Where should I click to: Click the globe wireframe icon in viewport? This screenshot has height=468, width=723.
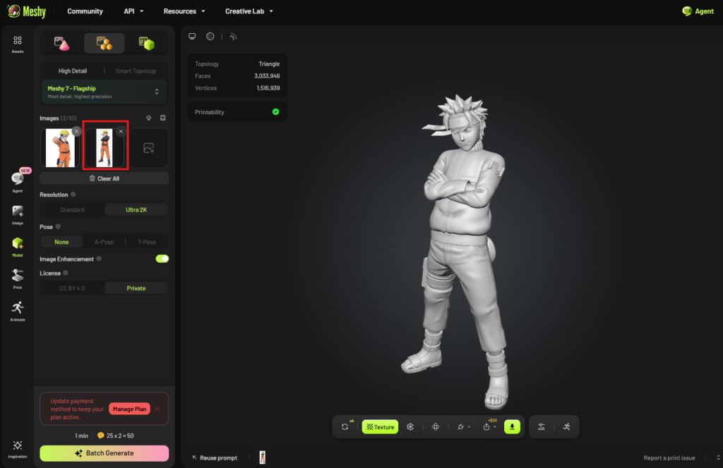[x=210, y=37]
